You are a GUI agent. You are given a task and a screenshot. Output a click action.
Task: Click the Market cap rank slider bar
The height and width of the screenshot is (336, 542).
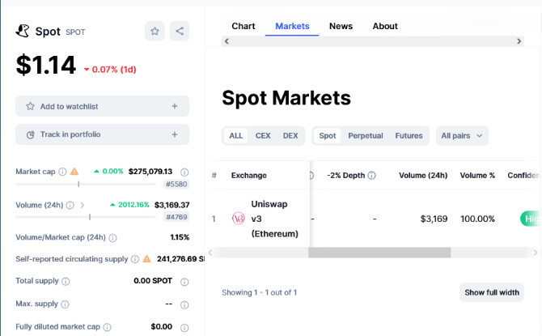(86, 184)
